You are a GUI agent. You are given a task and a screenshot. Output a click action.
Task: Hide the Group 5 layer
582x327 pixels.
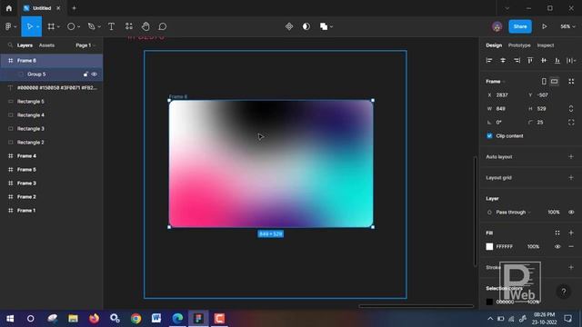(95, 74)
